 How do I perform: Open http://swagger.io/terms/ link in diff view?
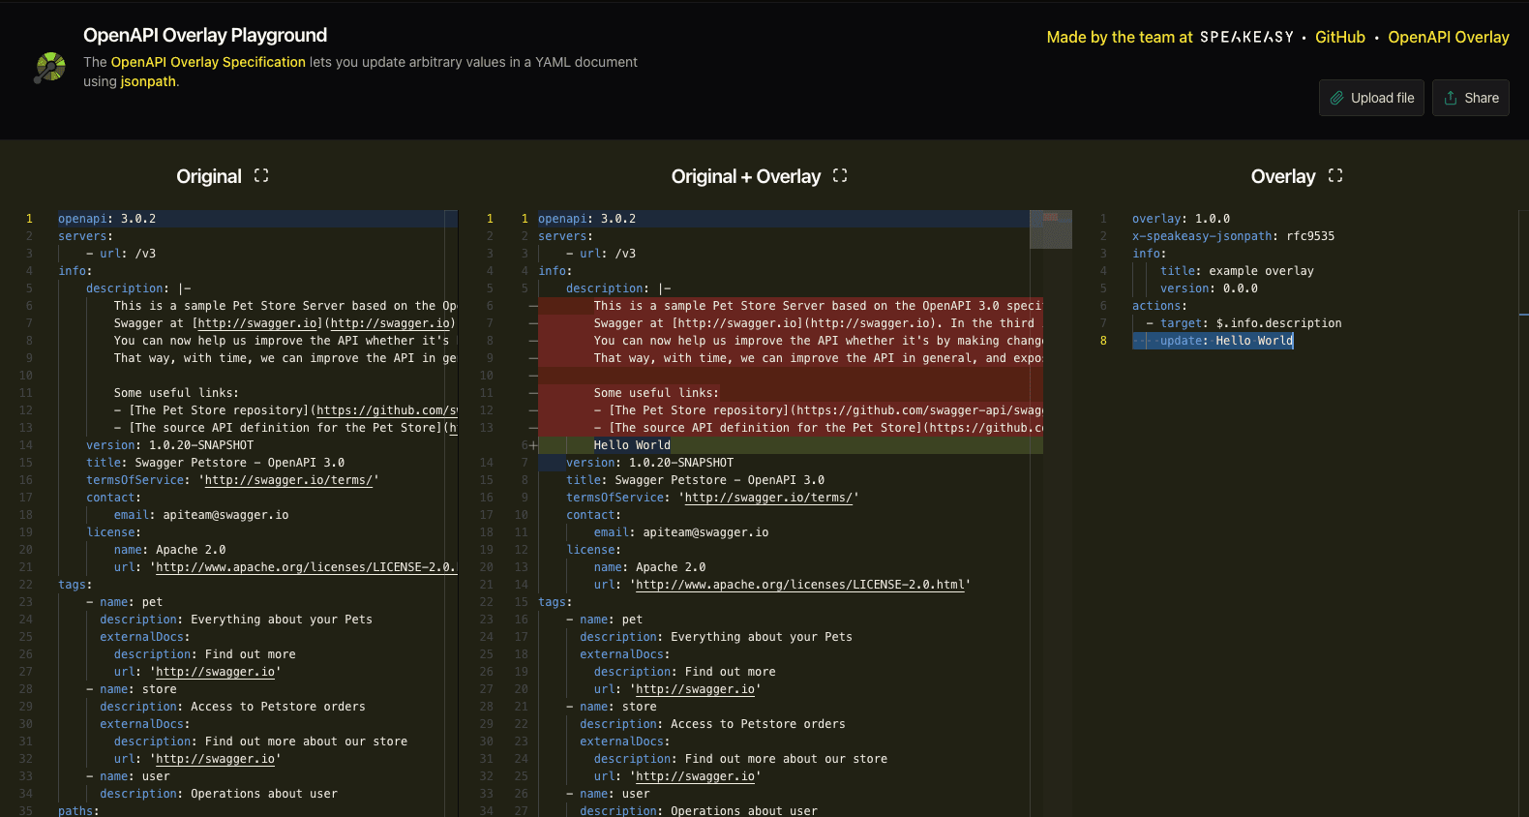click(768, 498)
